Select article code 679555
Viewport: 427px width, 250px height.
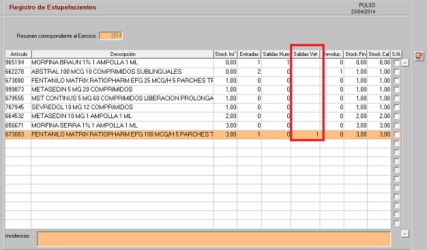[15, 98]
